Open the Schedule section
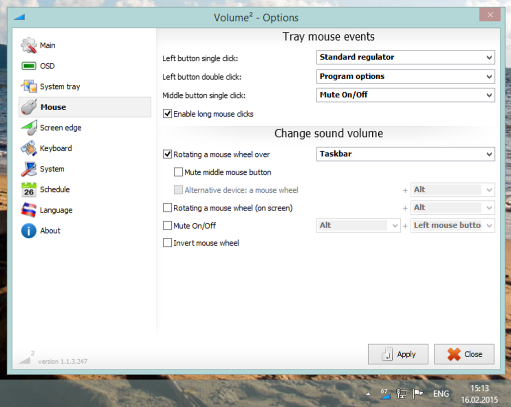The width and height of the screenshot is (511, 407). tap(55, 189)
